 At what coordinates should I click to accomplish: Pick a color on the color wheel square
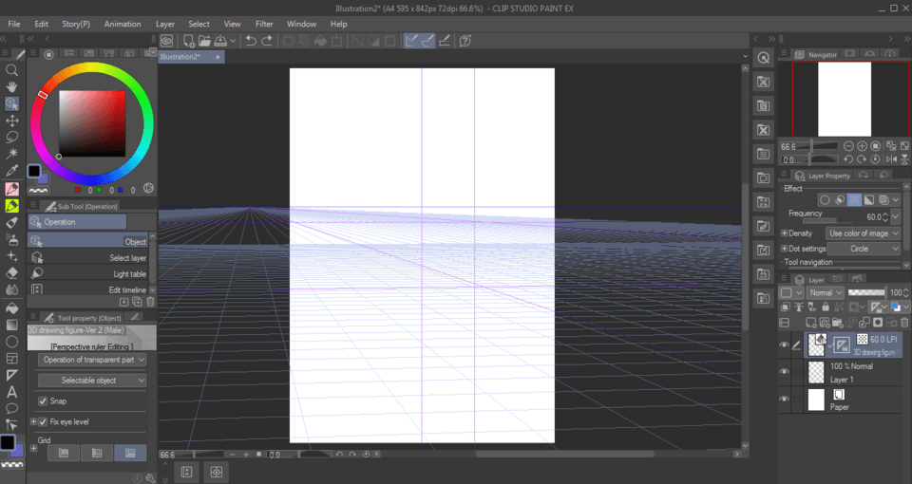tap(92, 123)
